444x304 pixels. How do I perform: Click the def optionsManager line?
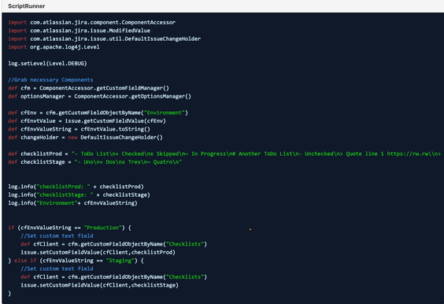[x=100, y=96]
